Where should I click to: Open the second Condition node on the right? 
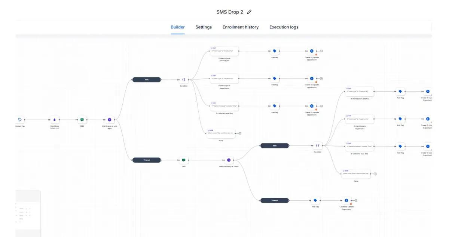(317, 145)
